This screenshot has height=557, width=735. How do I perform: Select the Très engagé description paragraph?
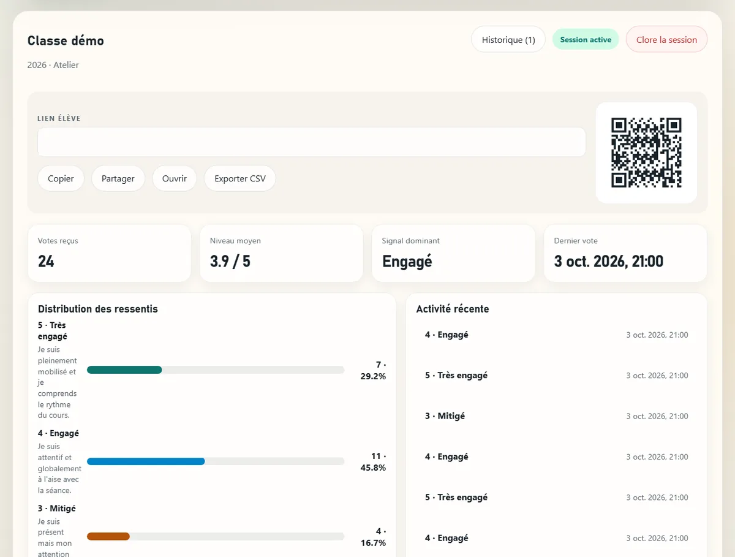58,382
